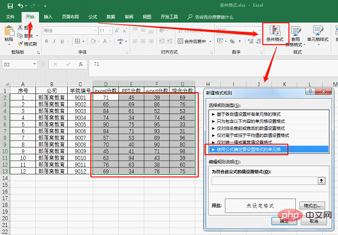This screenshot has height=235, width=338.
Task: Switch to the Data (数据) tab
Action: [111, 17]
